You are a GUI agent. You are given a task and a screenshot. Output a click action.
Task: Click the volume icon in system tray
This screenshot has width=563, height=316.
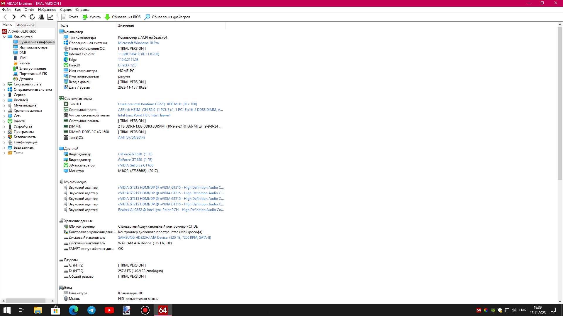514,310
